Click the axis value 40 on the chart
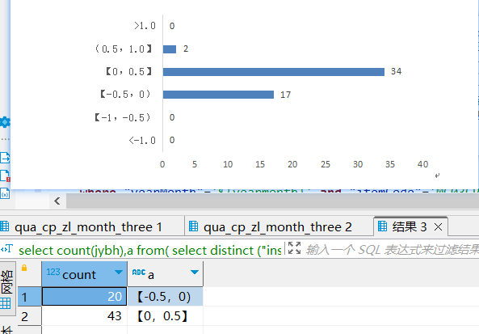 pyautogui.click(x=423, y=164)
